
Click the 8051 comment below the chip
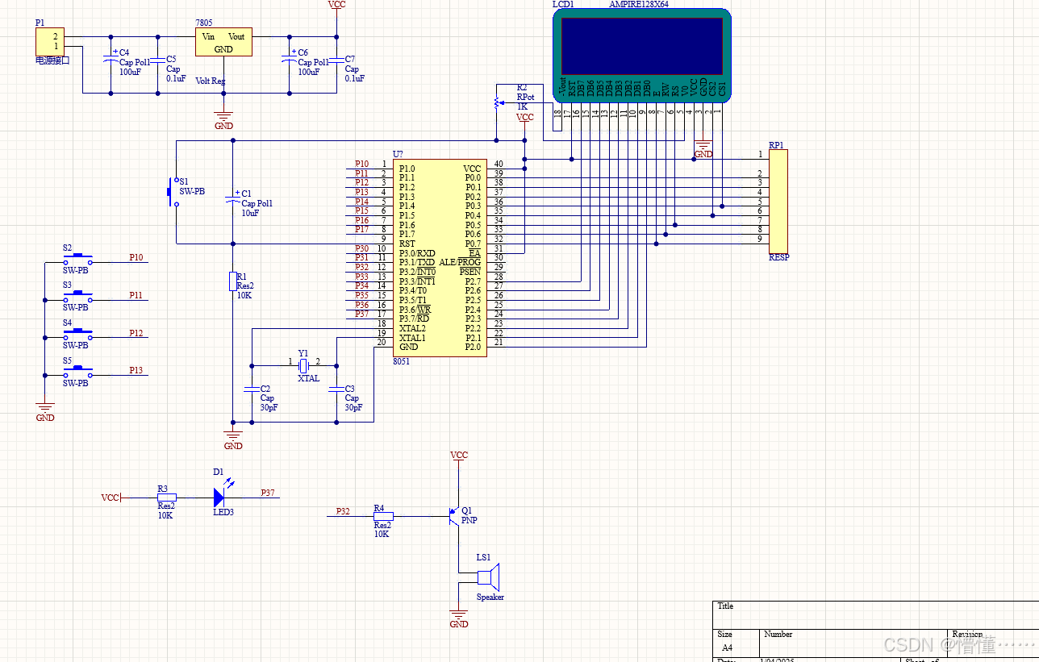point(401,362)
